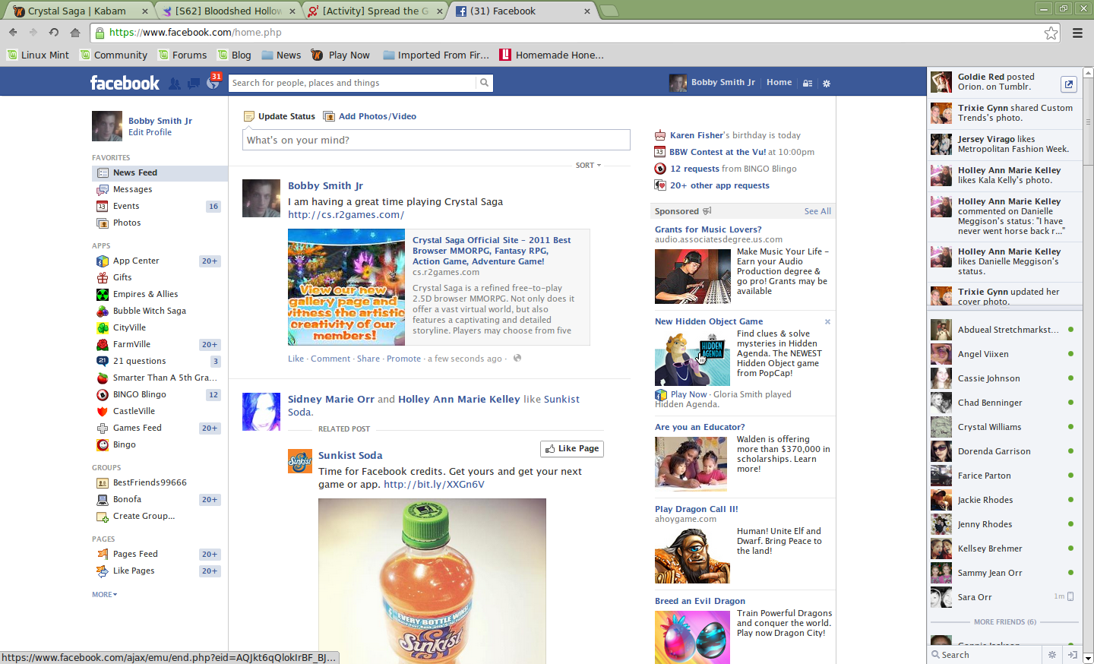Open chat sidebar options gear
1094x664 pixels.
pyautogui.click(x=1052, y=654)
